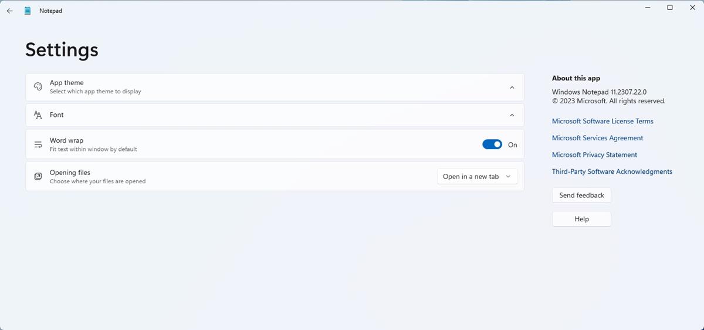Click the Notepad app icon in title bar
Screen dimensions: 704x330
pyautogui.click(x=28, y=11)
